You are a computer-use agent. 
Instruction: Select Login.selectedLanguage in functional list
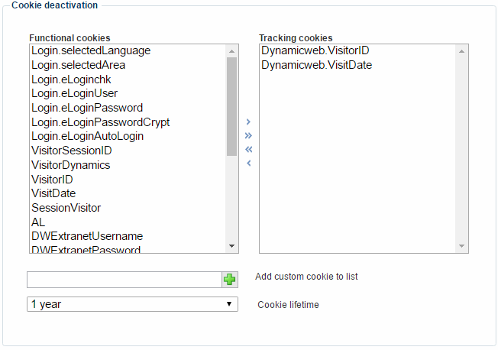pos(90,50)
